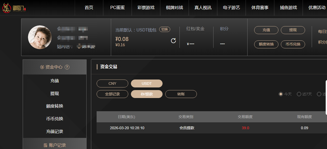
Task: Select the 近7天 radio button
Action: coord(299,94)
